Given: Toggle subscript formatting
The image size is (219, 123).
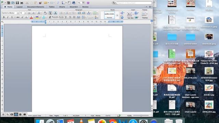Looking at the screenshot, I should click(26, 17).
